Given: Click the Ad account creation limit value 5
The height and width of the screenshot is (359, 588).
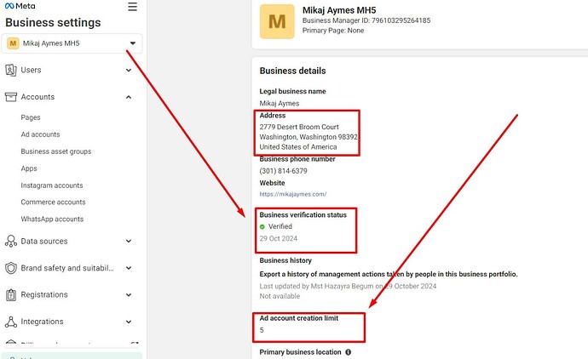Looking at the screenshot, I should click(262, 330).
